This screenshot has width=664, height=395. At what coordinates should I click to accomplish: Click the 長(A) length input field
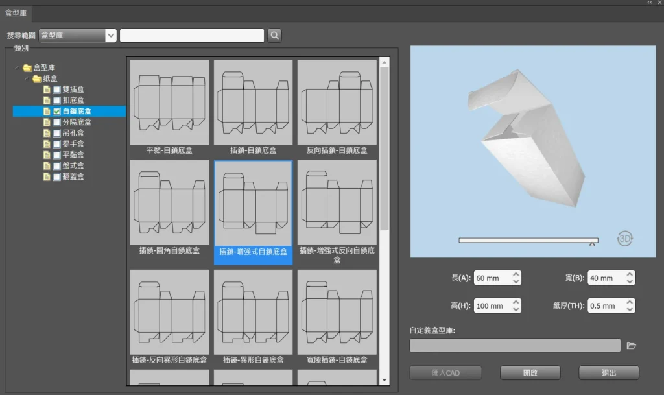click(492, 278)
